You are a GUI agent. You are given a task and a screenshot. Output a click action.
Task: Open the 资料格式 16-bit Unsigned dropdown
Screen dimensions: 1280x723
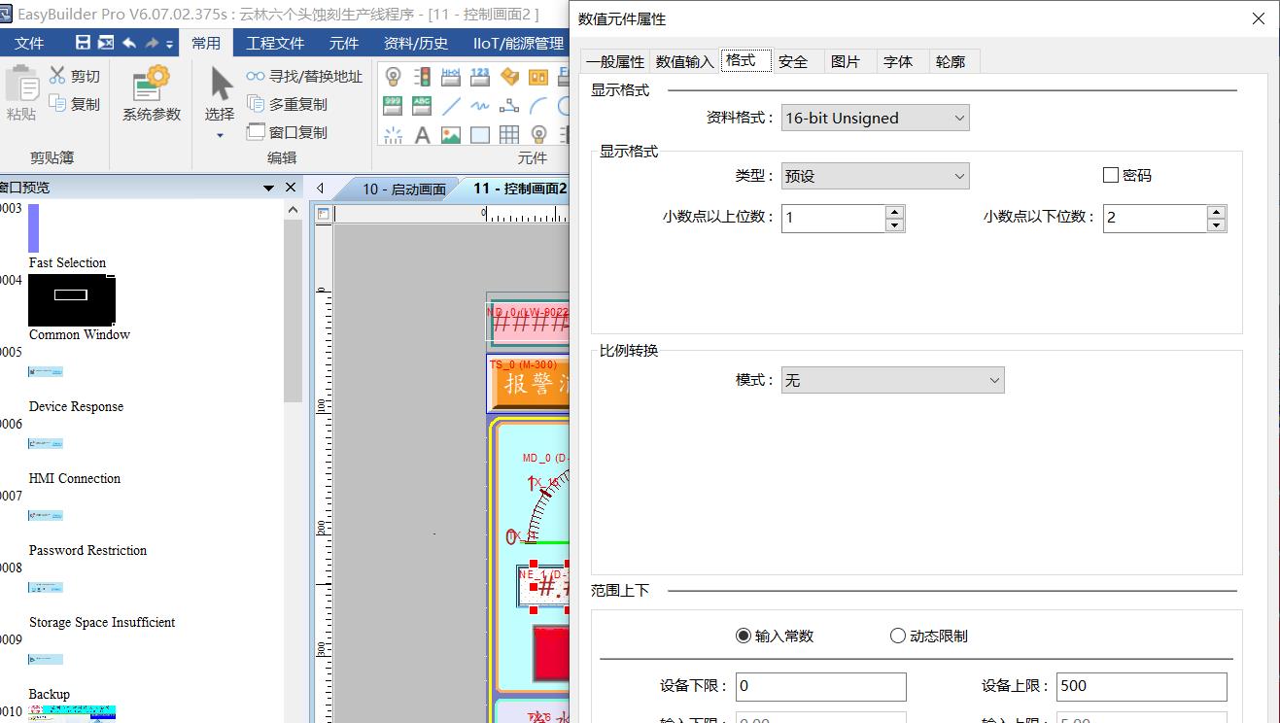pyautogui.click(x=875, y=119)
